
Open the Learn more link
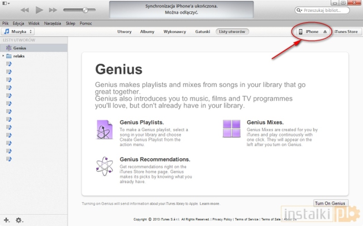tap(209, 204)
